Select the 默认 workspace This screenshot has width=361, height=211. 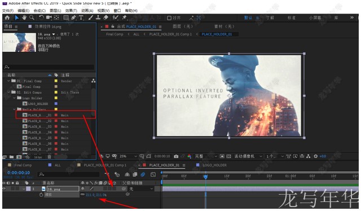pos(248,17)
